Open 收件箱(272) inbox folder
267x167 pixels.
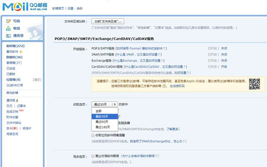pyautogui.click(x=15, y=46)
